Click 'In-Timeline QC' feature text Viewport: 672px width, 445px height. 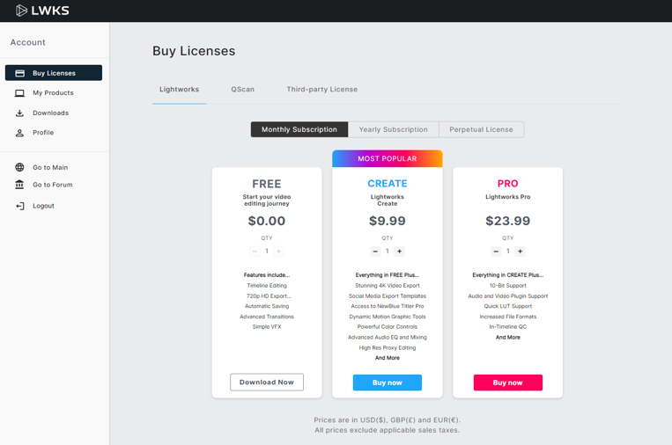tap(508, 327)
